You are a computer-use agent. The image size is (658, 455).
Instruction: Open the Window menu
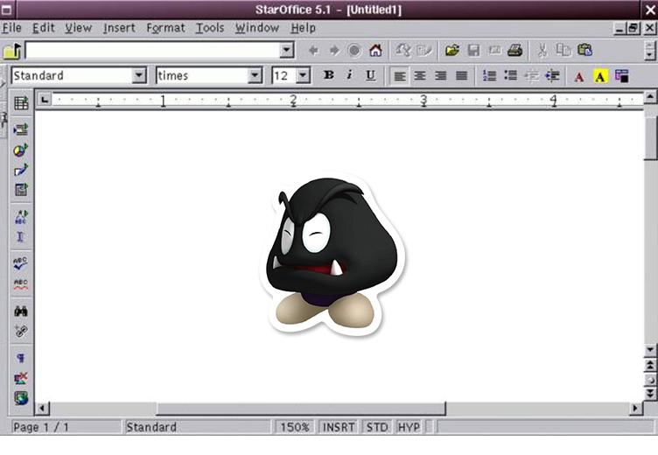257,28
